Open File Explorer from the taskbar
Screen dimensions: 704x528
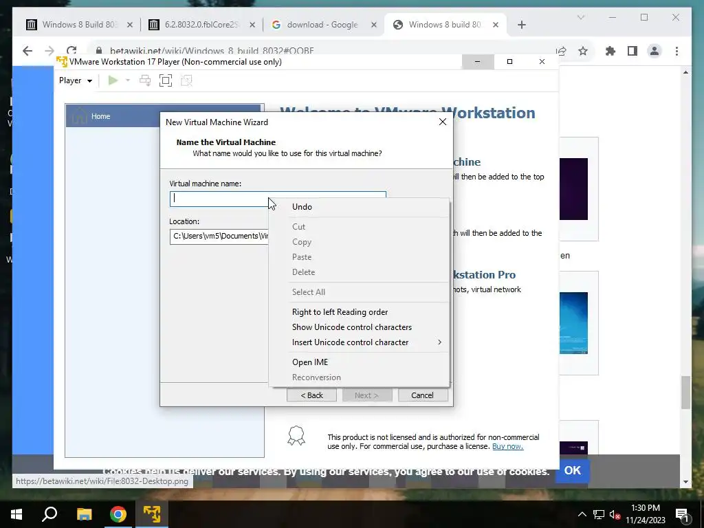[84, 514]
